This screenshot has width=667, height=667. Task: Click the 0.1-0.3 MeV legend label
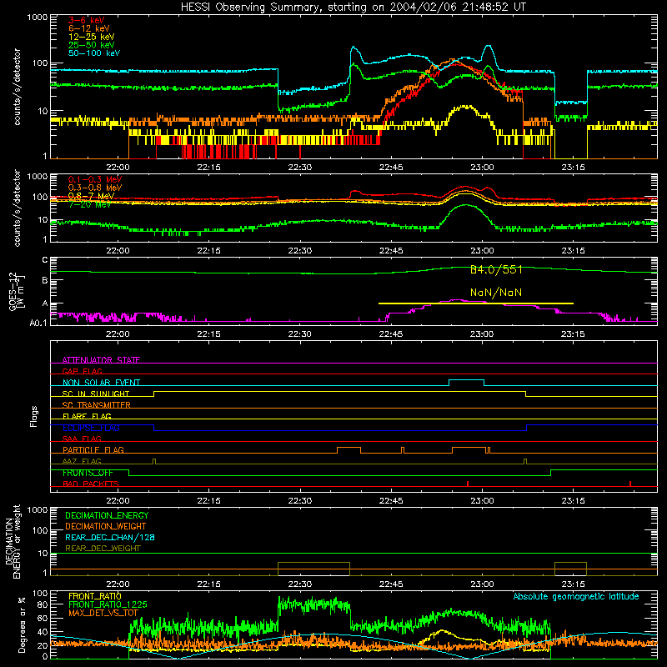coord(95,179)
